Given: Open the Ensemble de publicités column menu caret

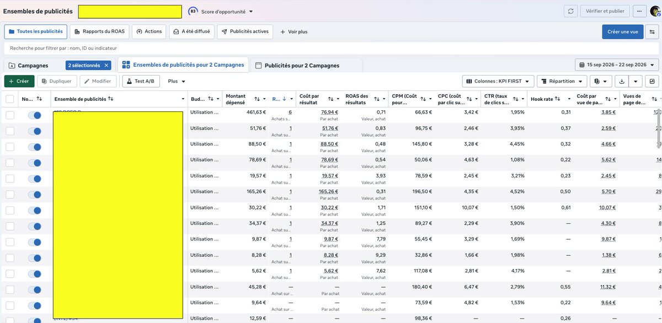Looking at the screenshot, I should pos(183,99).
